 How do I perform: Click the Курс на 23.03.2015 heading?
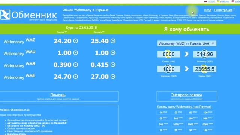pyautogui.click(x=81, y=28)
